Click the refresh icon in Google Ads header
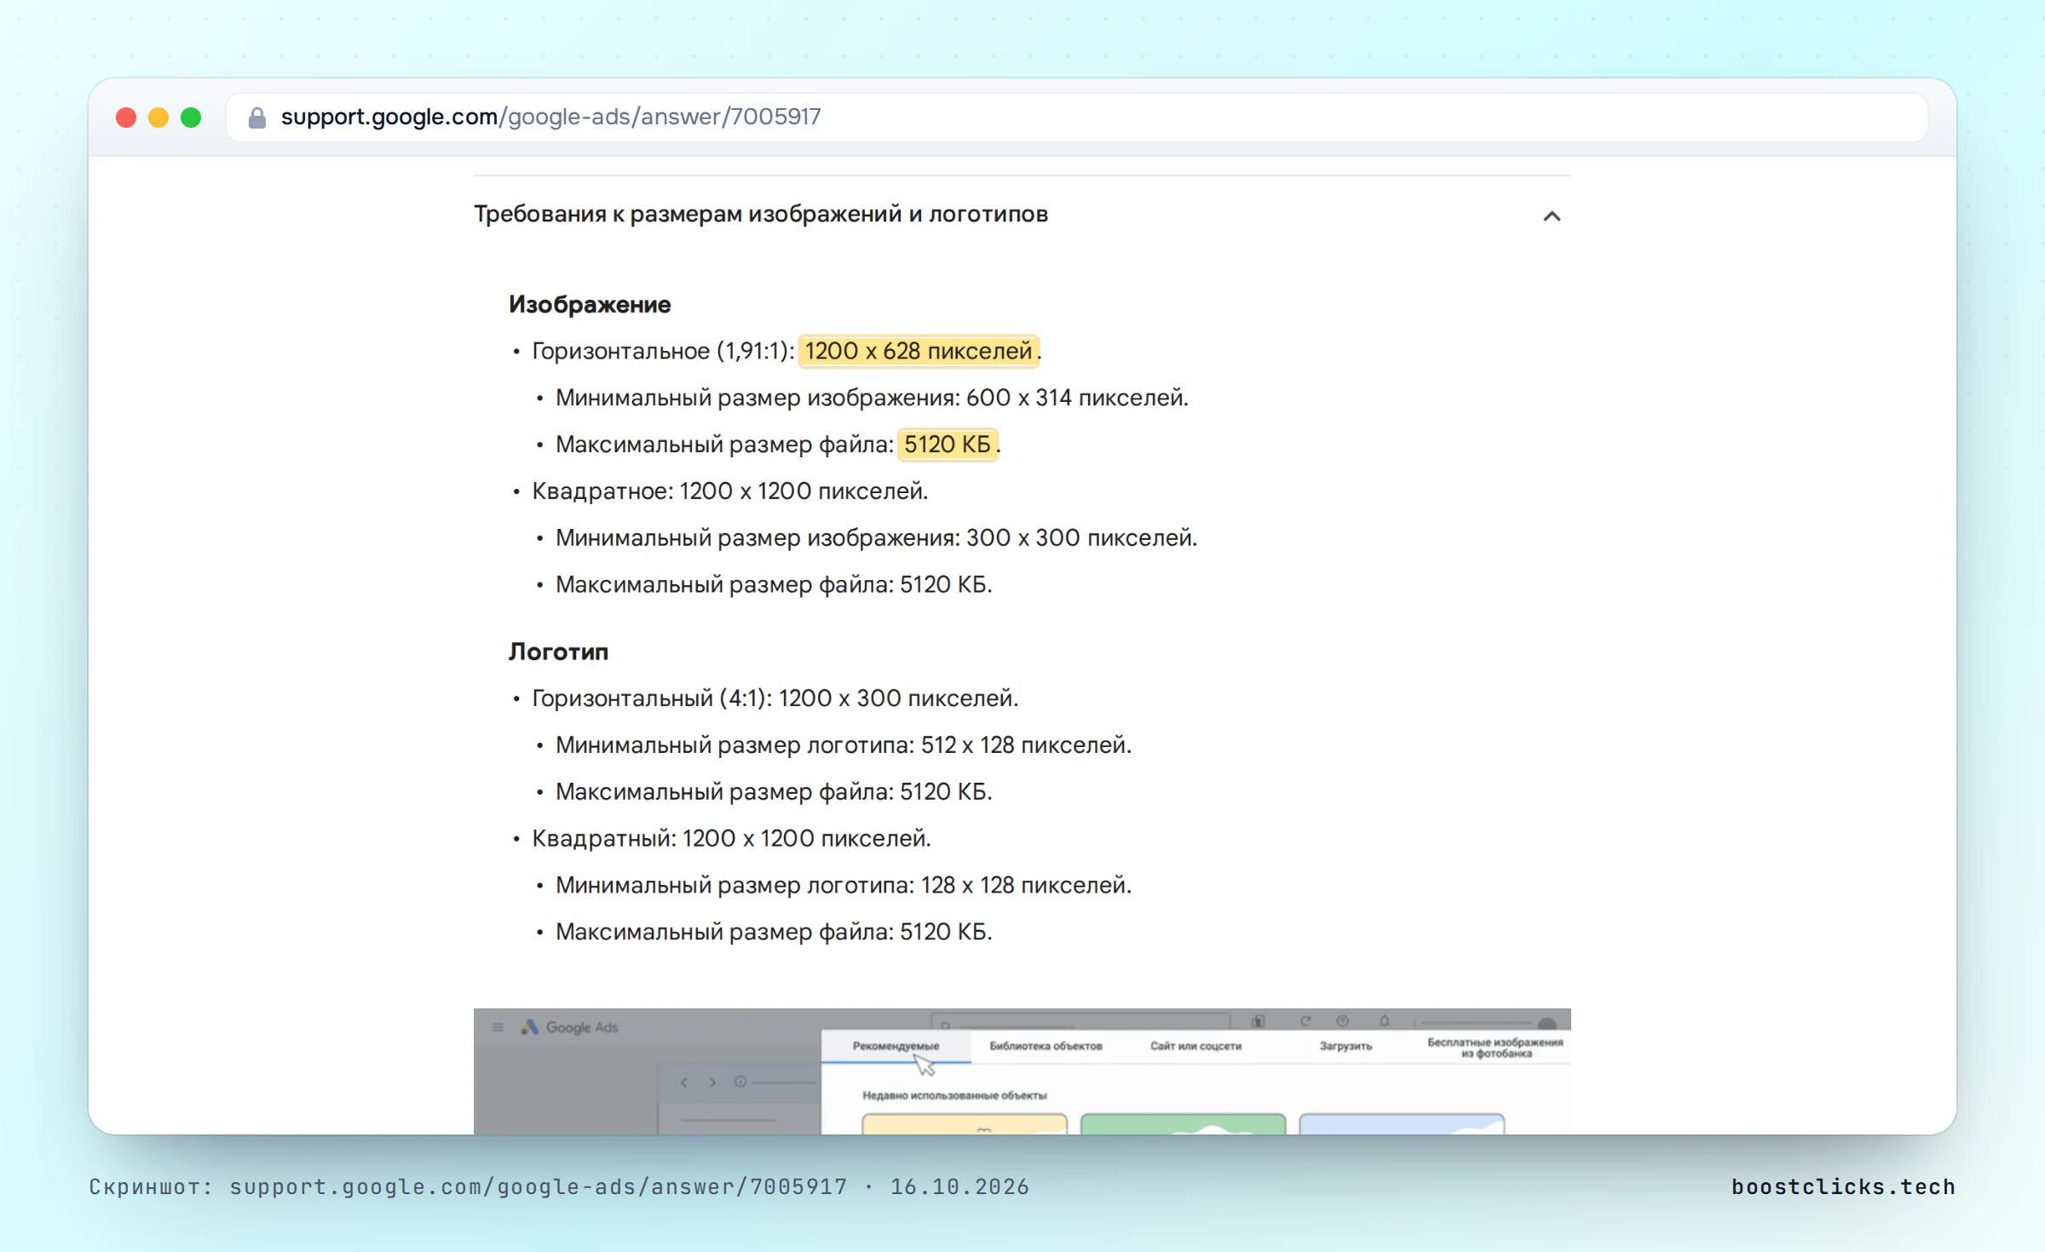This screenshot has height=1252, width=2045. point(1305,1020)
